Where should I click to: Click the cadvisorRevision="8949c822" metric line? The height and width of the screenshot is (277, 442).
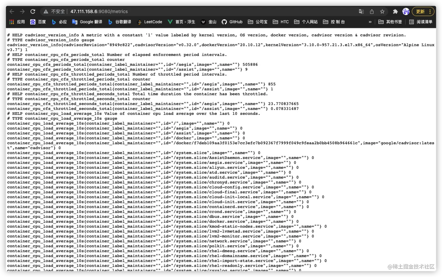pyautogui.click(x=221, y=47)
